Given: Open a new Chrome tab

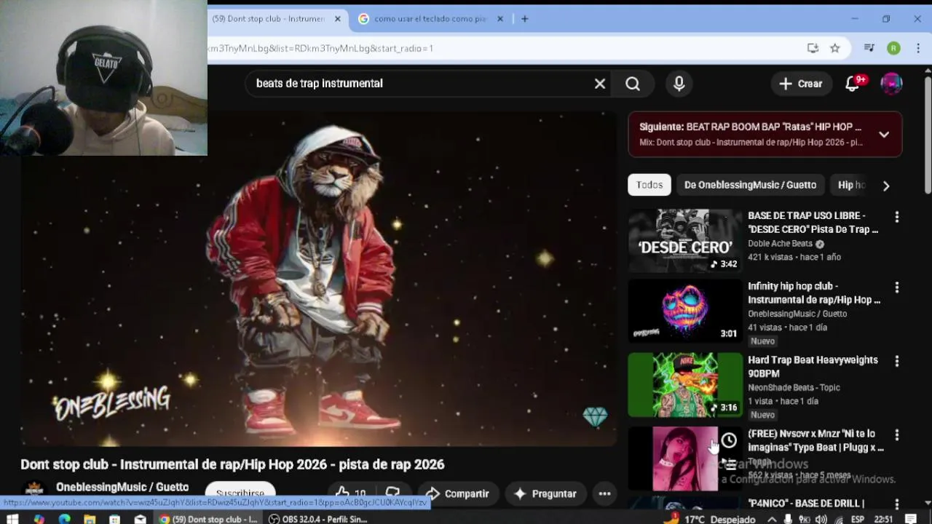Looking at the screenshot, I should click(x=524, y=19).
